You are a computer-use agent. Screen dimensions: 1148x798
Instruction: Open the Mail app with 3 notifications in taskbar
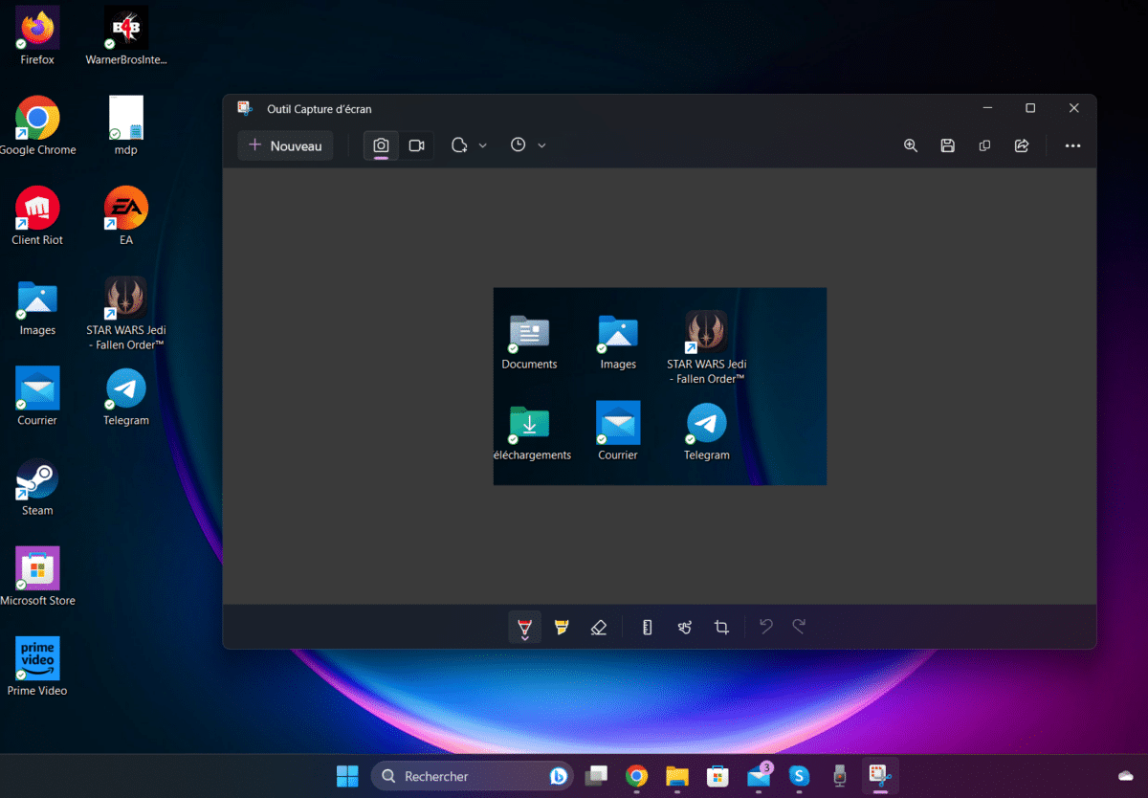[760, 776]
